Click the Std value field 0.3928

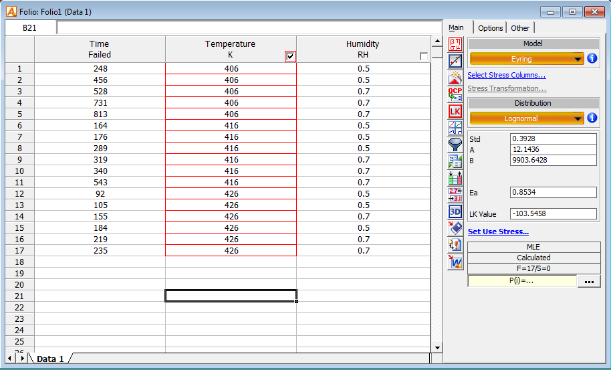pyautogui.click(x=554, y=139)
